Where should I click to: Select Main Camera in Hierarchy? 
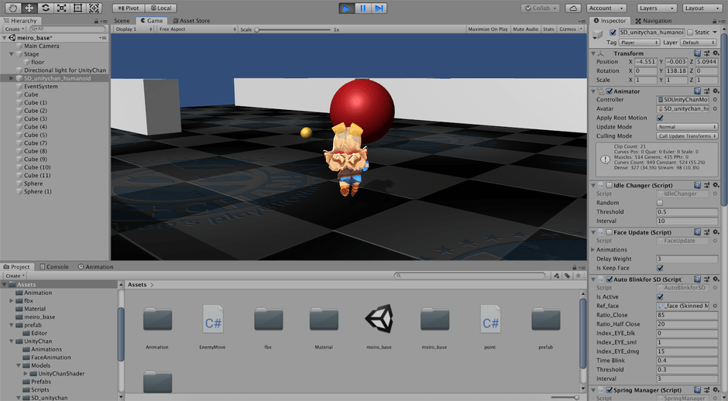[41, 46]
